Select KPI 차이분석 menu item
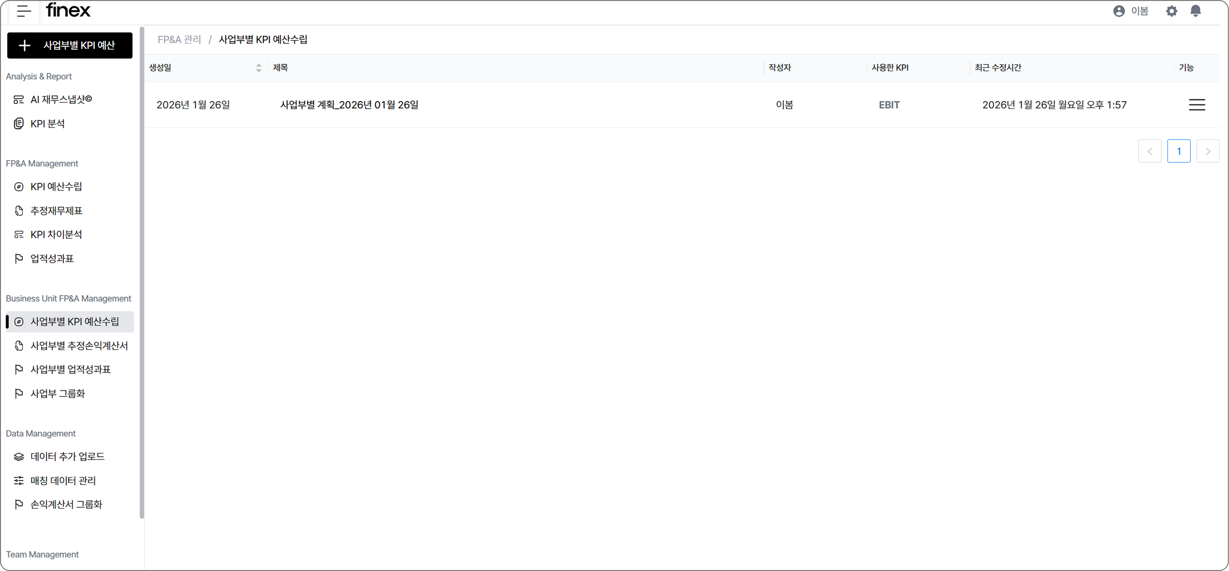Screen dimensions: 1229x571 coord(56,235)
